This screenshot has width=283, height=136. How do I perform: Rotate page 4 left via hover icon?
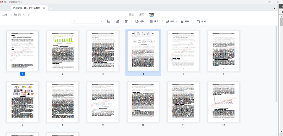click(x=138, y=34)
